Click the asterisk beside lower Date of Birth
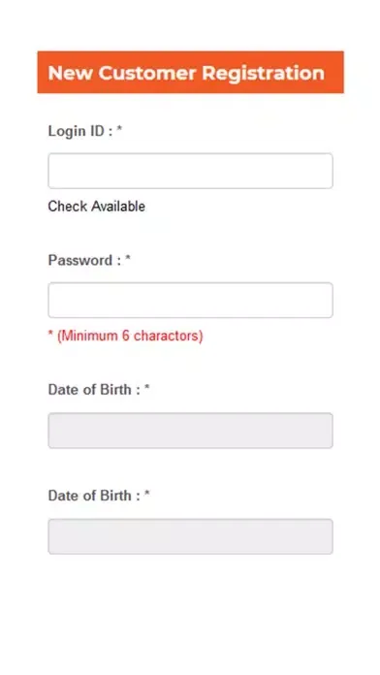Image resolution: width=380 pixels, height=675 pixels. (x=146, y=494)
